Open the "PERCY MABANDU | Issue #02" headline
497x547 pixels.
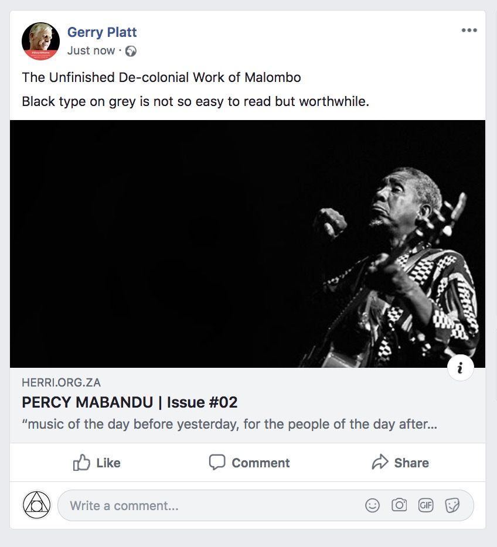(x=130, y=403)
